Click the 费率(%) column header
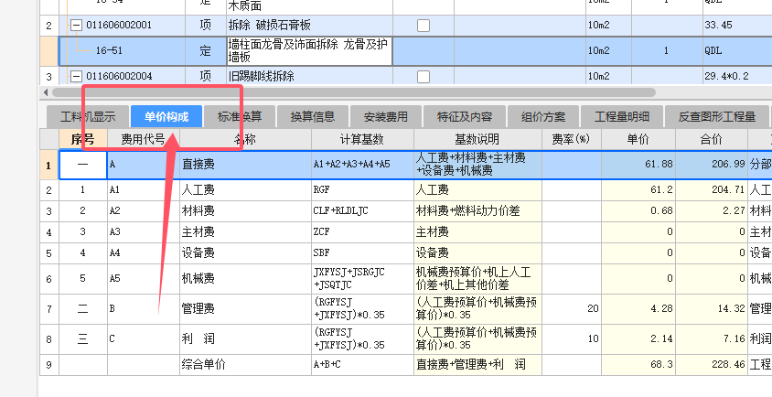772x397 pixels. click(x=571, y=139)
